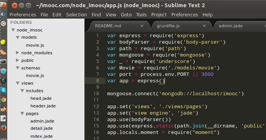The height and width of the screenshot is (140, 266).
Task: Click line number 10 in the gutter
Action: (x=96, y=94)
